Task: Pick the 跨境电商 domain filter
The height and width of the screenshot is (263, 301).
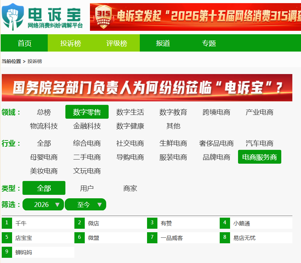Action: click(216, 112)
